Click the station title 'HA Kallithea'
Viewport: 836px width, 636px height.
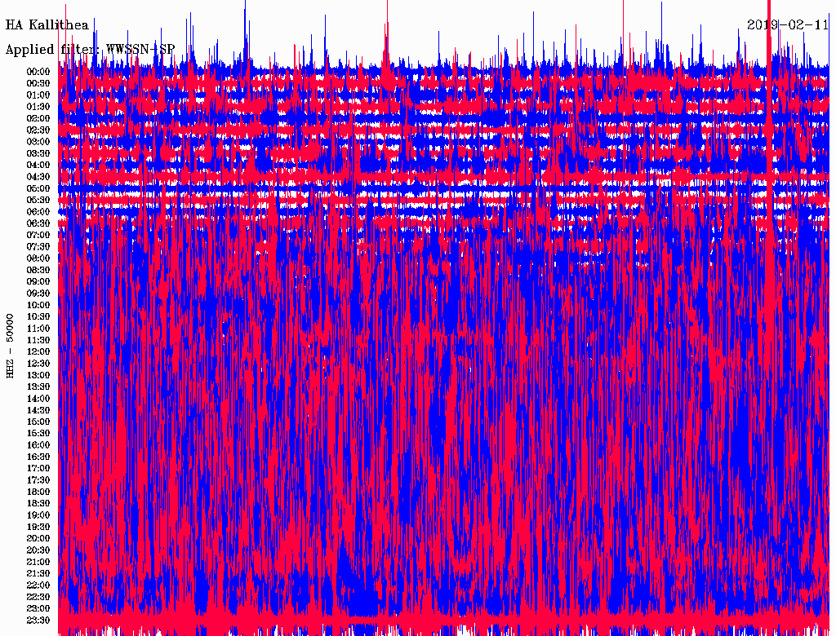point(47,24)
